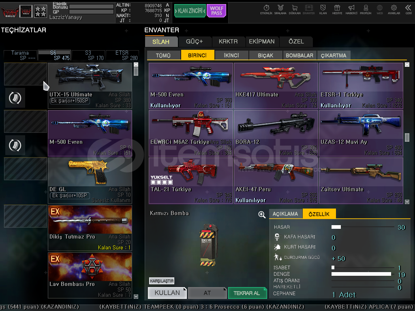Image resolution: width=415 pixels, height=311 pixels.
Task: Click the Hasar damage stat bar
Action: click(363, 227)
